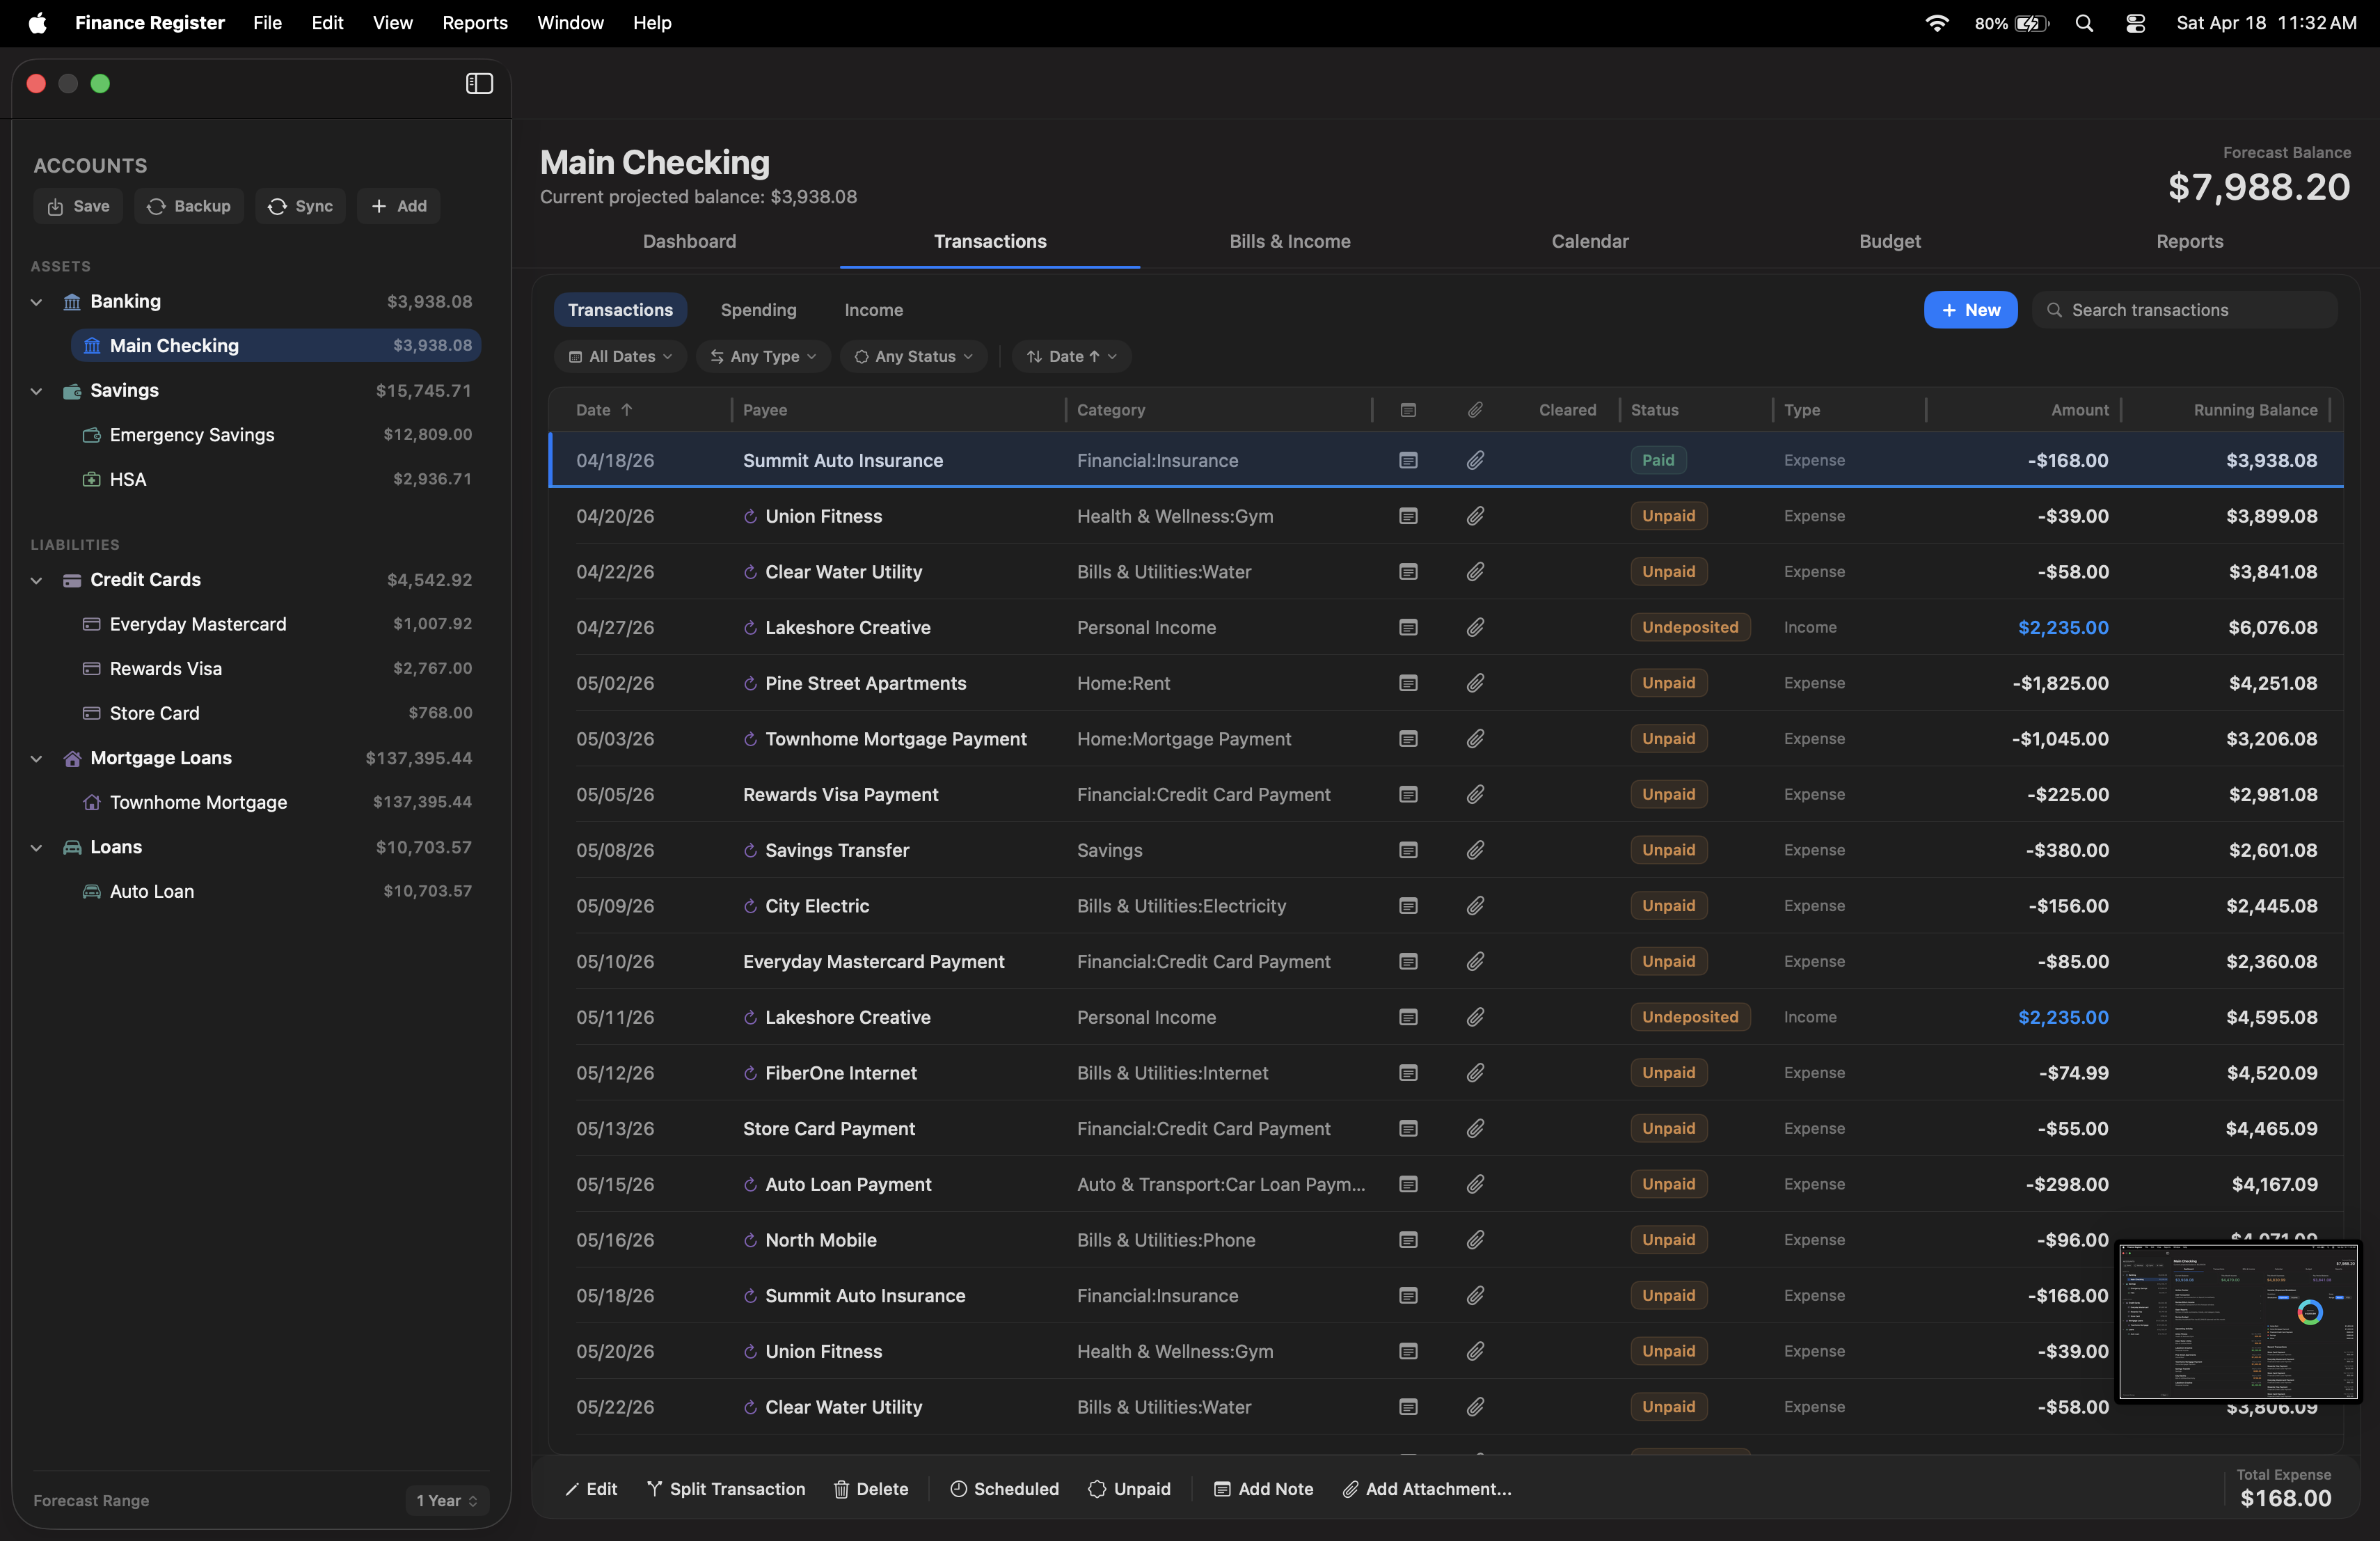Click the Townhome Mortgage house icon
The height and width of the screenshot is (1541, 2380).
point(91,803)
